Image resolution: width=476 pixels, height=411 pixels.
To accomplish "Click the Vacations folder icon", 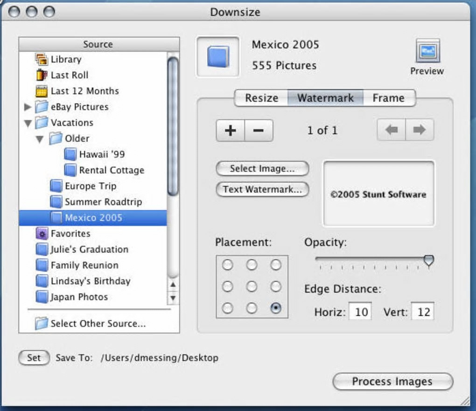I will click(42, 122).
